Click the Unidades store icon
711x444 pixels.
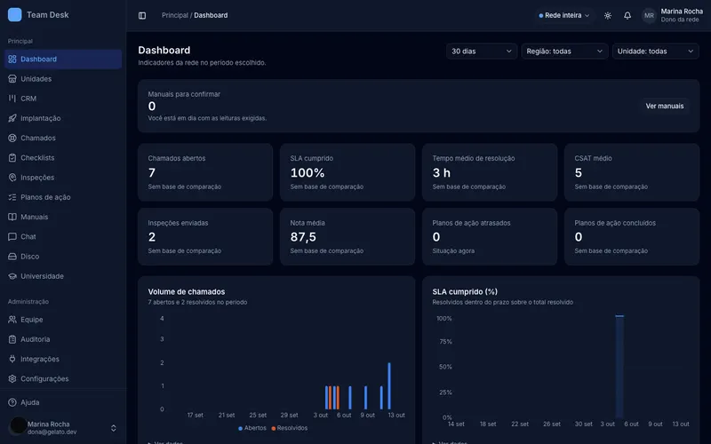click(12, 79)
